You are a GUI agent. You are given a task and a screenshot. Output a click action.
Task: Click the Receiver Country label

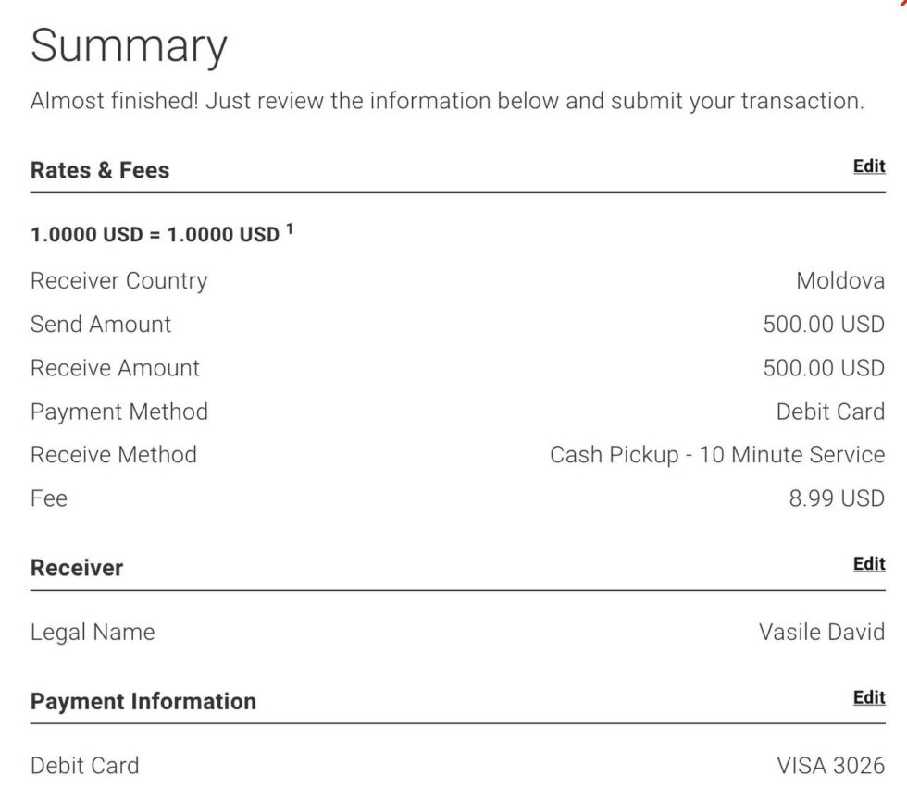[x=118, y=281]
